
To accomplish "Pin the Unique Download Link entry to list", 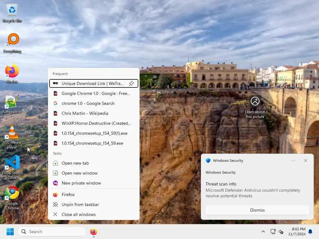I will 131,83.
